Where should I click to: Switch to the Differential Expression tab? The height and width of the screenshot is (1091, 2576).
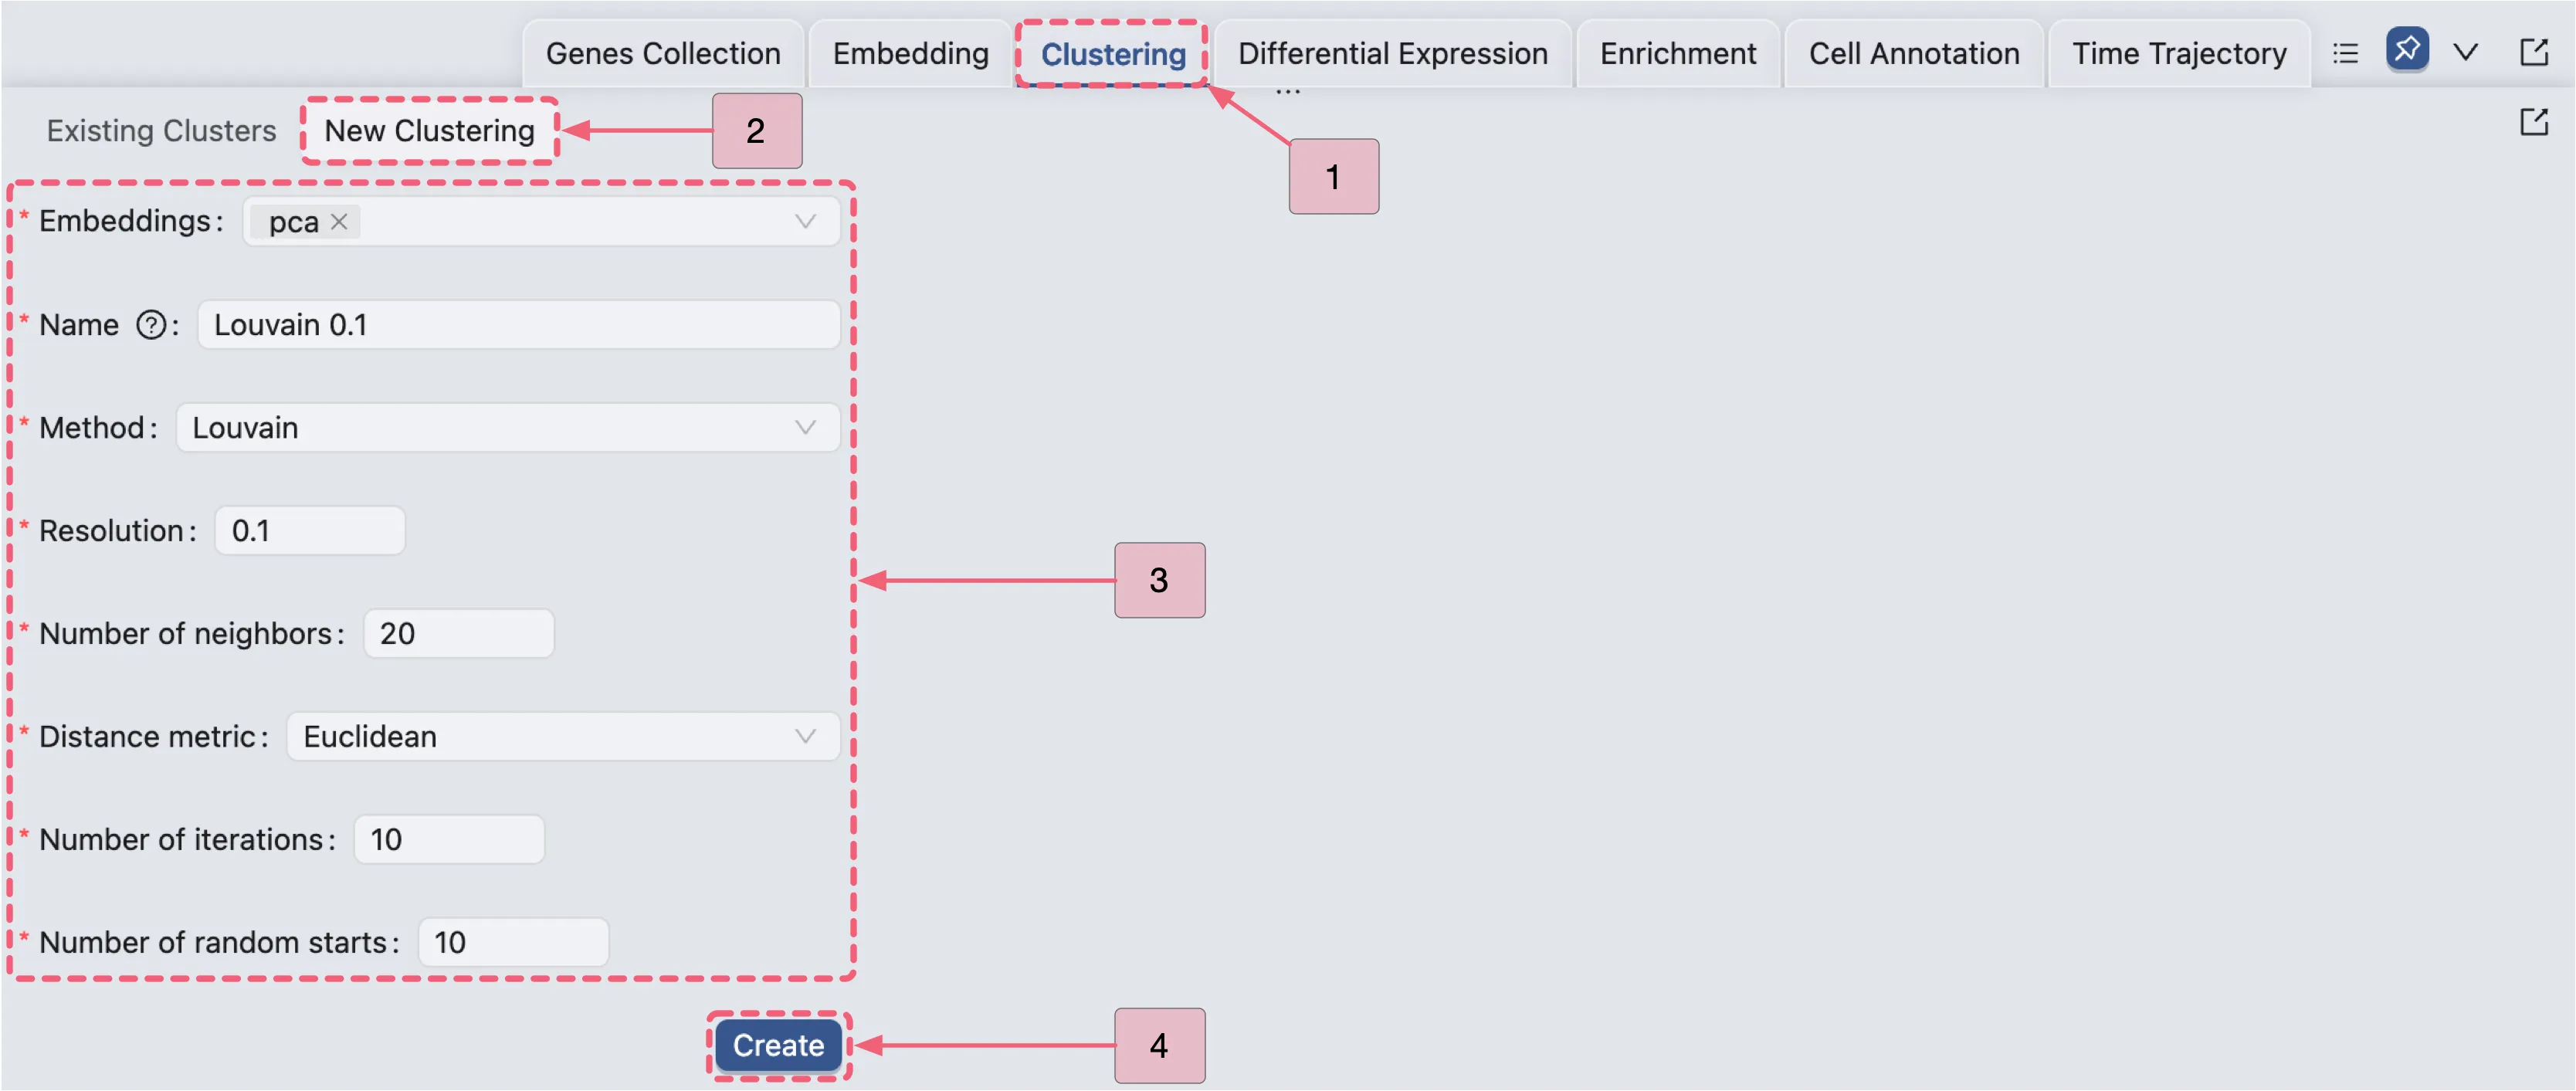coord(1392,54)
